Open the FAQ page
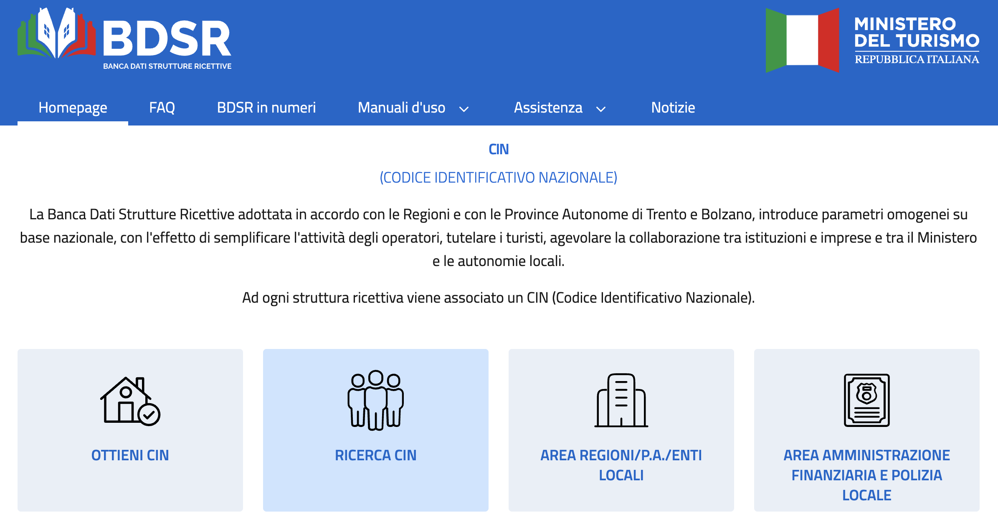 click(162, 108)
